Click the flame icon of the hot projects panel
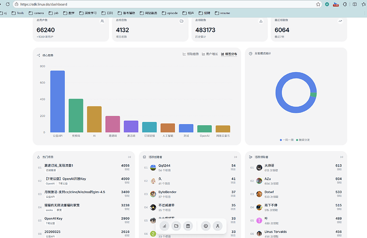This screenshot has height=238, width=367. (38, 157)
